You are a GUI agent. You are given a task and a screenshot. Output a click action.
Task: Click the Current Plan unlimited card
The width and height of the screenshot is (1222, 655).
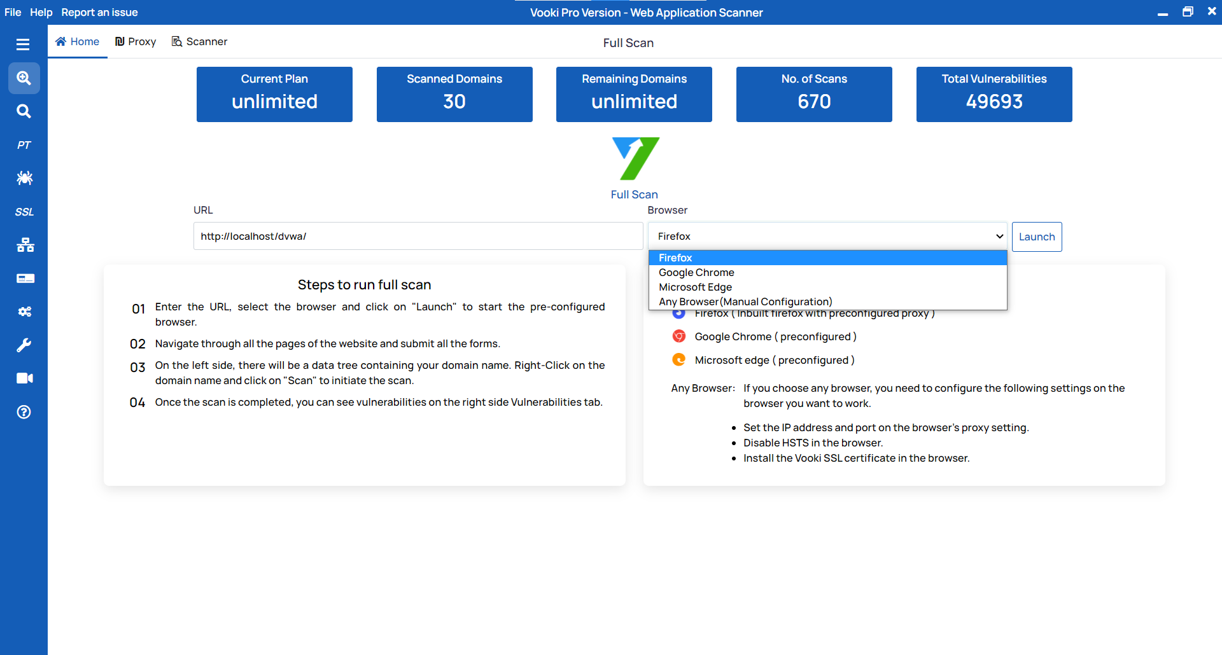coord(274,94)
